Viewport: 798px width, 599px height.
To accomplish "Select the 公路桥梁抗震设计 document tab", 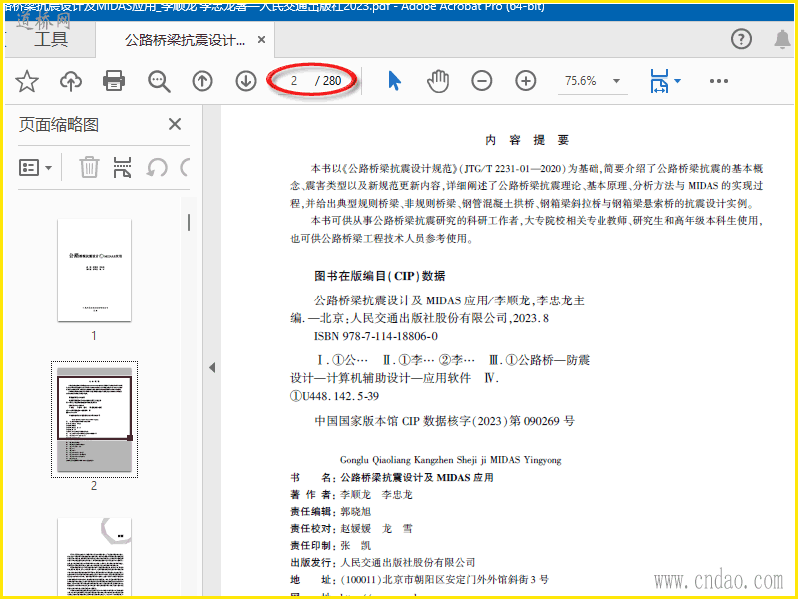I will [x=185, y=40].
